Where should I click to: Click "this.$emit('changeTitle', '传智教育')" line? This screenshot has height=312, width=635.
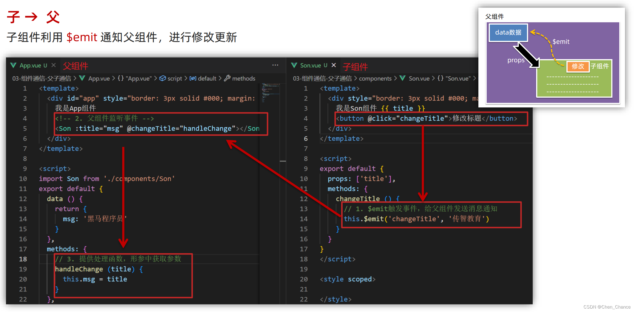[x=416, y=219]
